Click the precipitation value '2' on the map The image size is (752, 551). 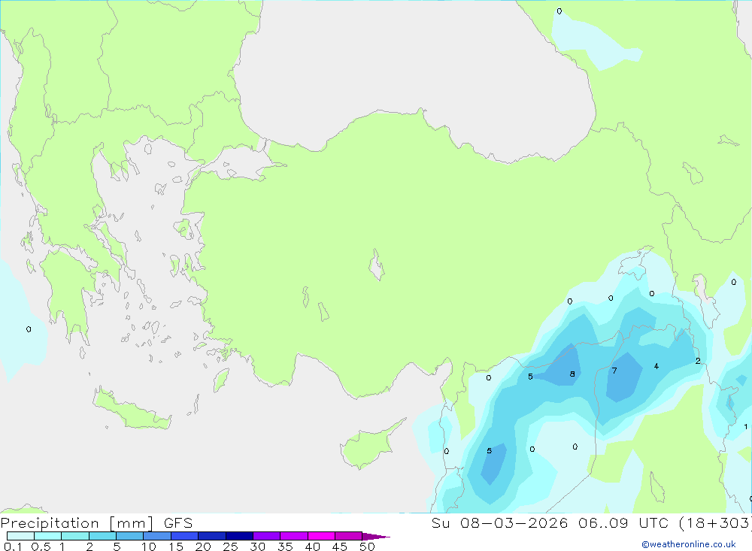pyautogui.click(x=698, y=361)
